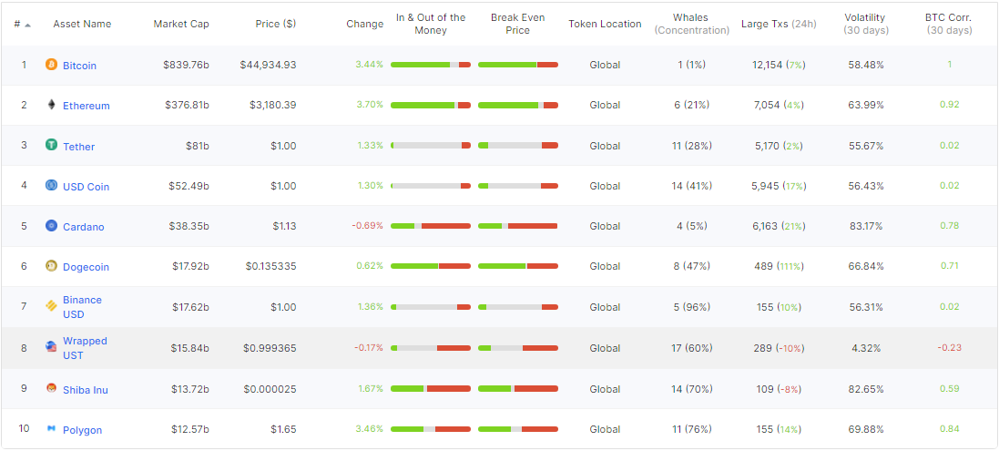Click the Bitcoin coin icon
The width and height of the screenshot is (999, 451).
pyautogui.click(x=52, y=65)
